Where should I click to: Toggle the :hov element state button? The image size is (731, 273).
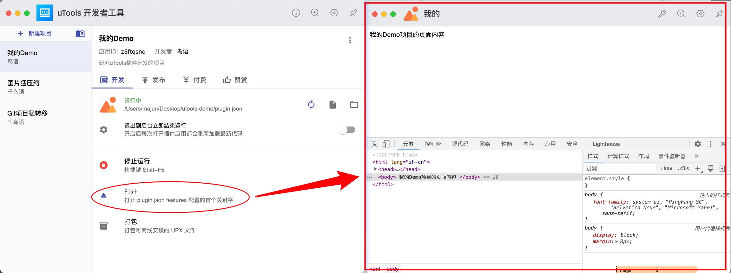coord(666,168)
